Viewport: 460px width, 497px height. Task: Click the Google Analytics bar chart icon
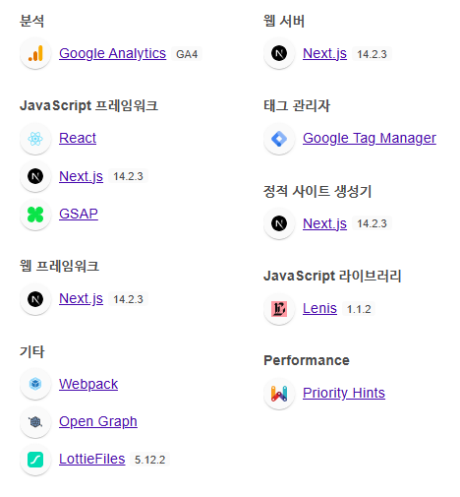pyautogui.click(x=35, y=53)
